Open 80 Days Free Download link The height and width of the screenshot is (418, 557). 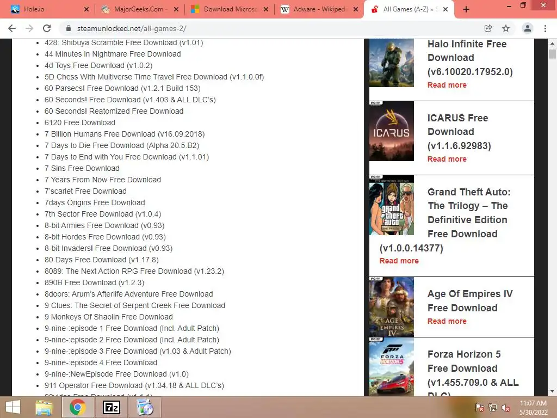pyautogui.click(x=102, y=260)
